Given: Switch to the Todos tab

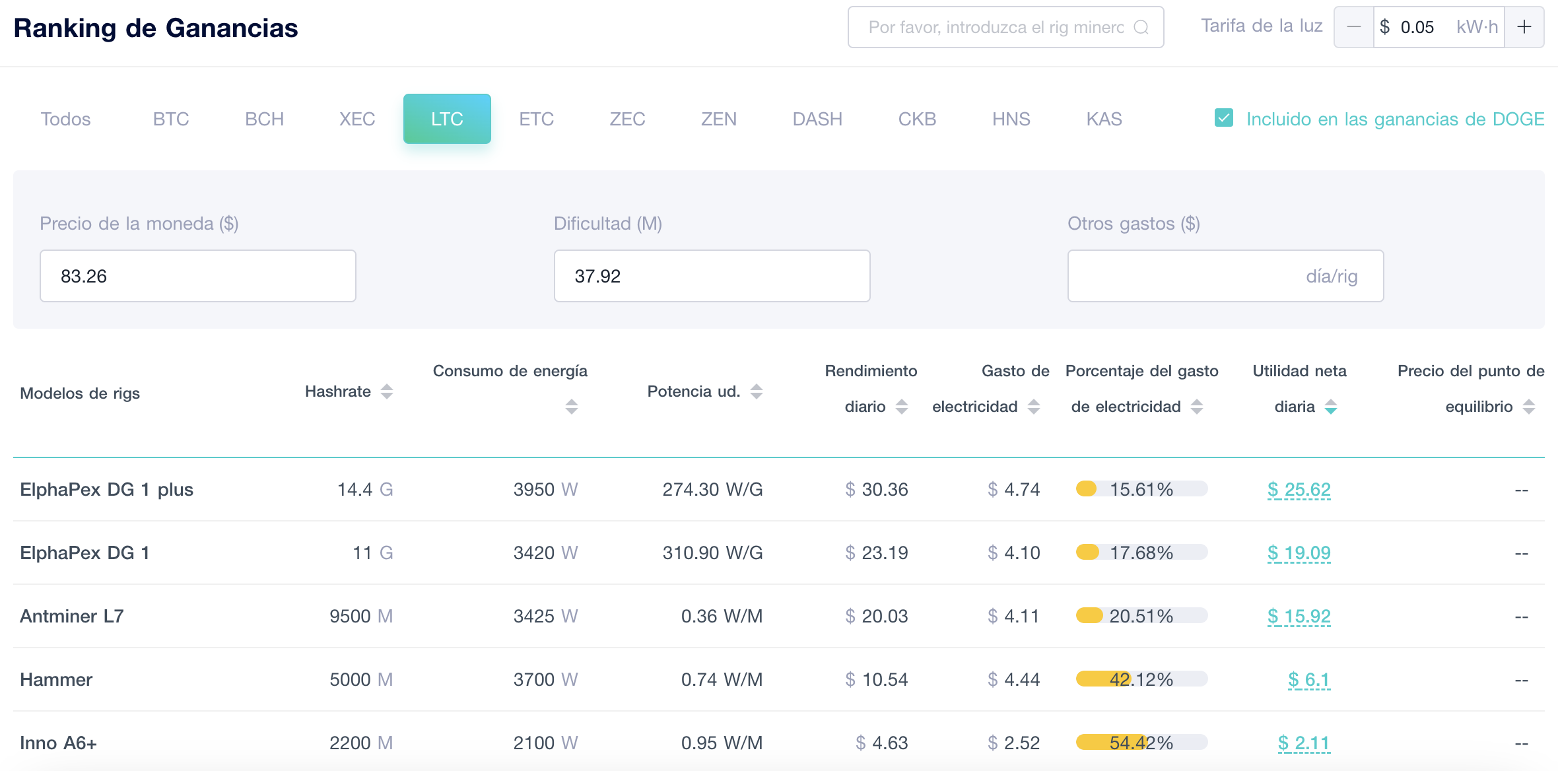Looking at the screenshot, I should 66,119.
